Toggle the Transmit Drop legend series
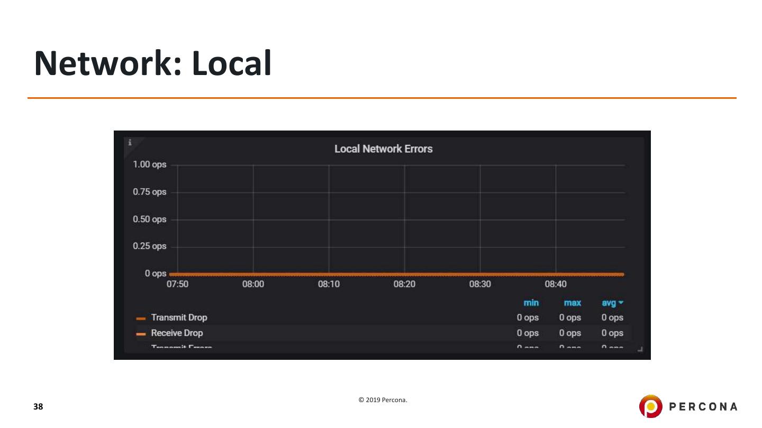Viewport: 762px width, 428px height. (179, 318)
